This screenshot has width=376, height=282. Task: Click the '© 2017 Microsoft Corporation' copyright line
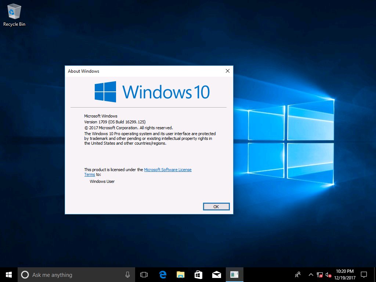coord(129,128)
